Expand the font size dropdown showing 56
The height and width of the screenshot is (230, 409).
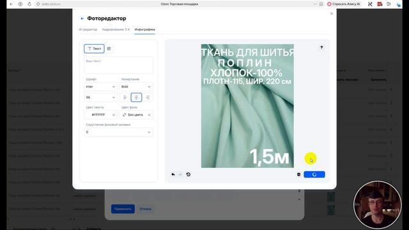[100, 97]
